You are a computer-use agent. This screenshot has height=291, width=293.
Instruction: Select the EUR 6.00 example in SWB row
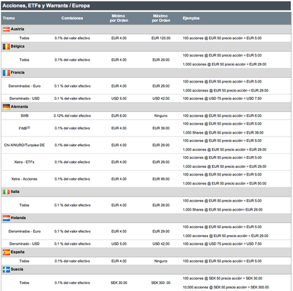tap(222, 115)
